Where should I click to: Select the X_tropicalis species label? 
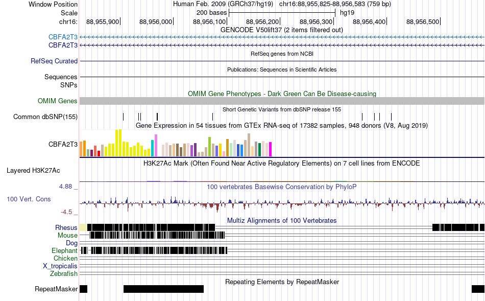tap(60, 266)
